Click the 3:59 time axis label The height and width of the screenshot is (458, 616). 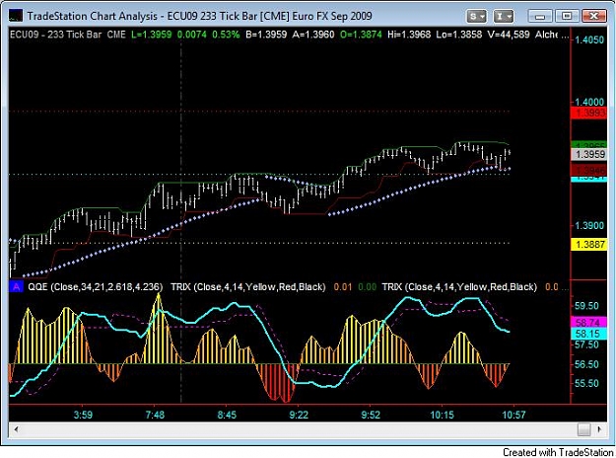[83, 415]
